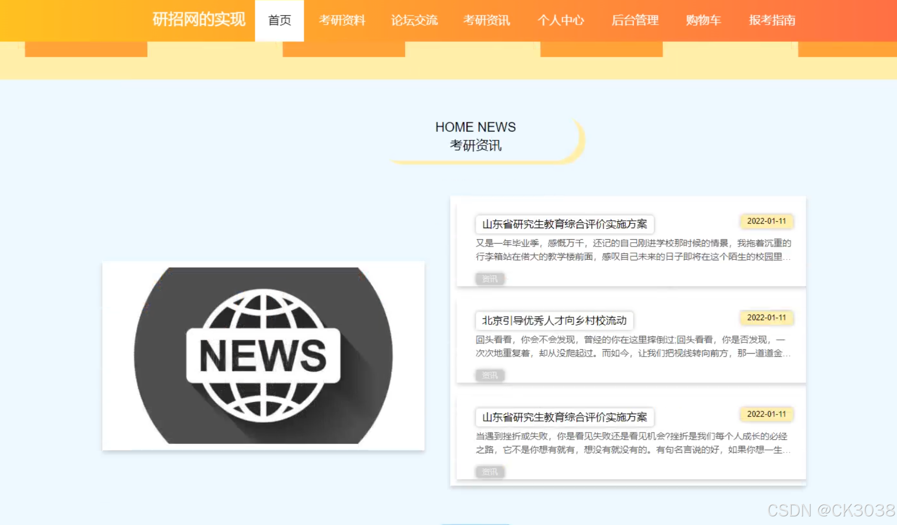Open 北京引导优秀人才向乡村校流动 article title
Viewport: 897px width, 525px height.
(554, 320)
